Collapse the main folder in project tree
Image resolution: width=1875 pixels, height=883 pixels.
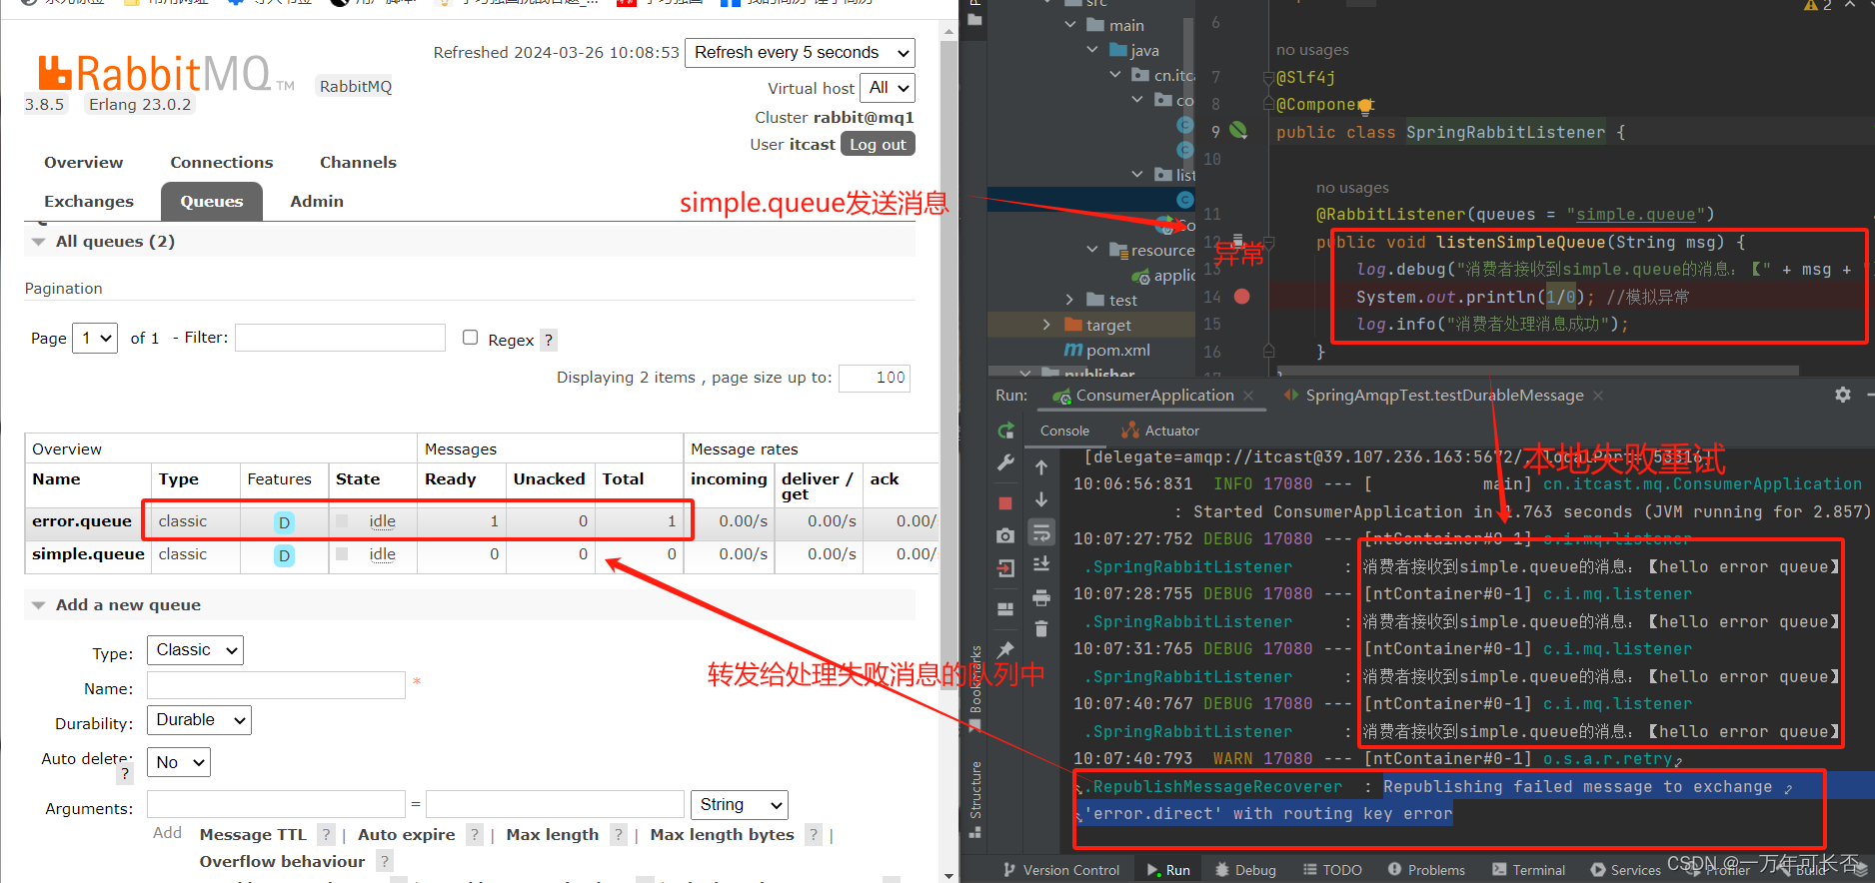[1070, 24]
